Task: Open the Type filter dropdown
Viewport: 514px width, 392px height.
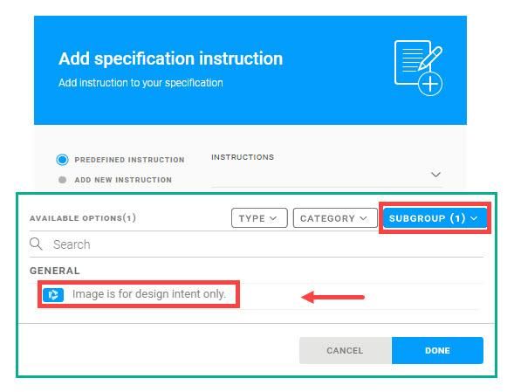Action: [259, 217]
